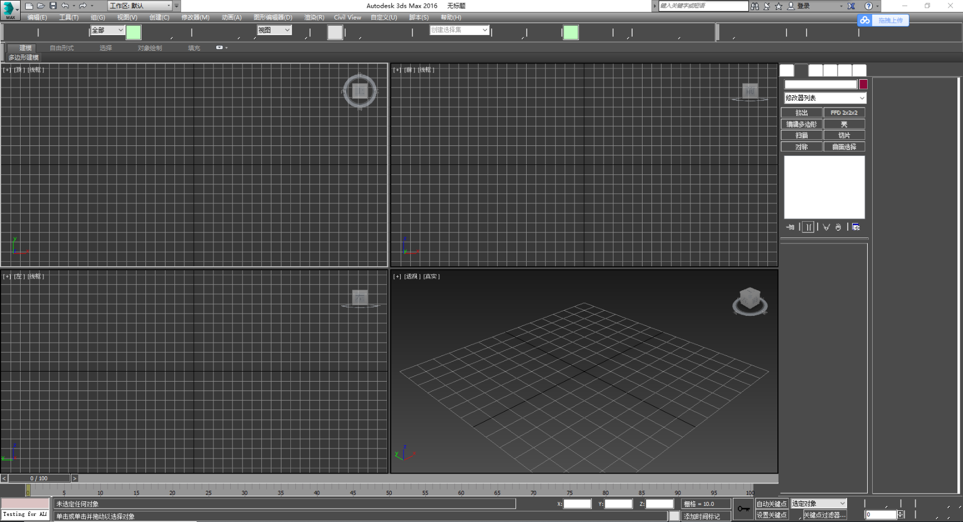
Task: Open the 工具(T) Tools menu
Action: click(x=69, y=17)
